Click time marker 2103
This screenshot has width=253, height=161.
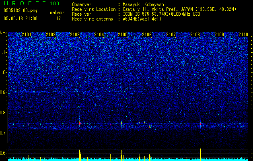[75, 35]
